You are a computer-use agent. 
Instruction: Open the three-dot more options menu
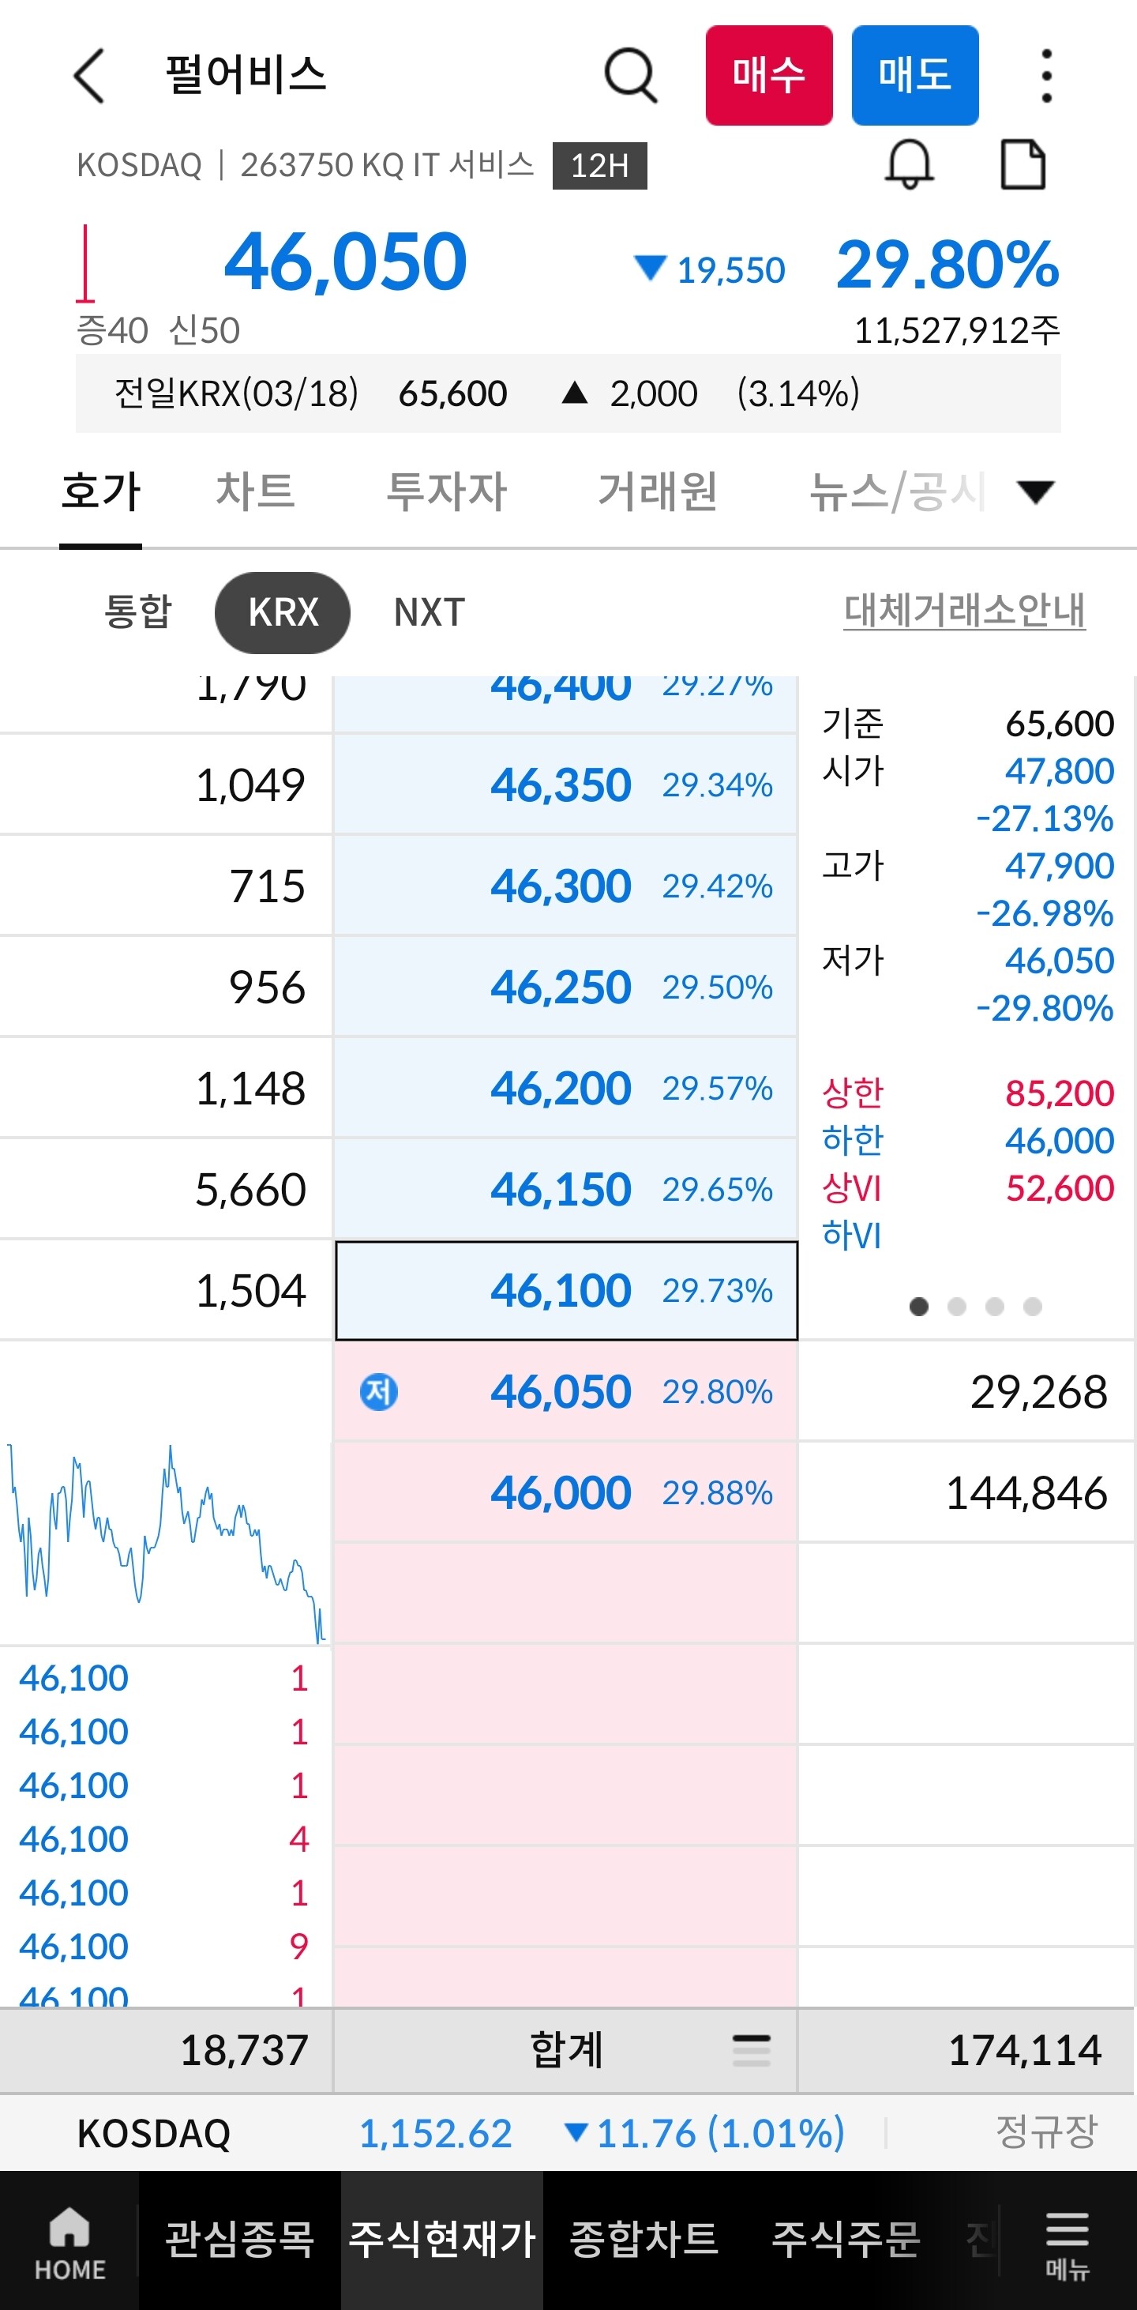point(1045,75)
